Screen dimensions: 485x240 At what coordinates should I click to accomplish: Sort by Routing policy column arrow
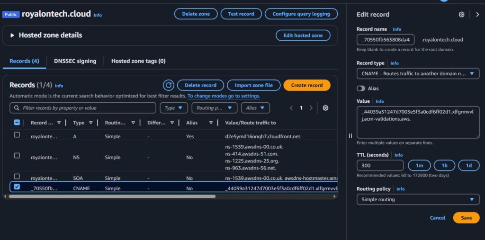133,123
